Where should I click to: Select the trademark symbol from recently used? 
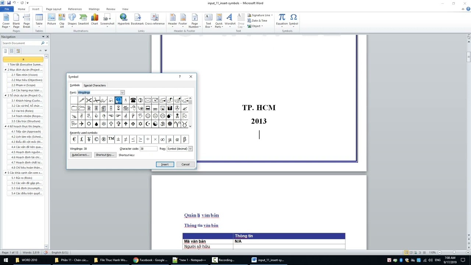(111, 139)
